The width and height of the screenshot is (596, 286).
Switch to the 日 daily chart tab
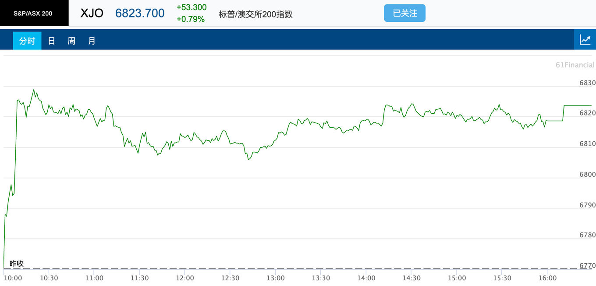51,41
